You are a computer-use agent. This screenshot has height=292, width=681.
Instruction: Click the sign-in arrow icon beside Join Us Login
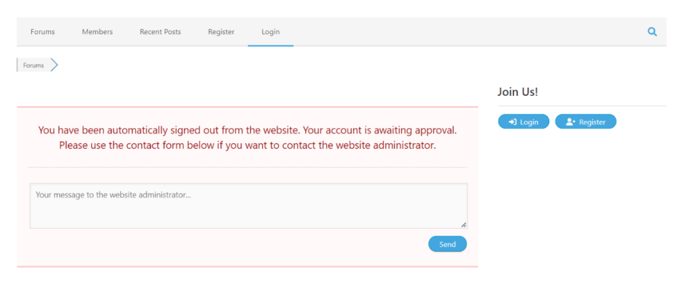(x=513, y=122)
